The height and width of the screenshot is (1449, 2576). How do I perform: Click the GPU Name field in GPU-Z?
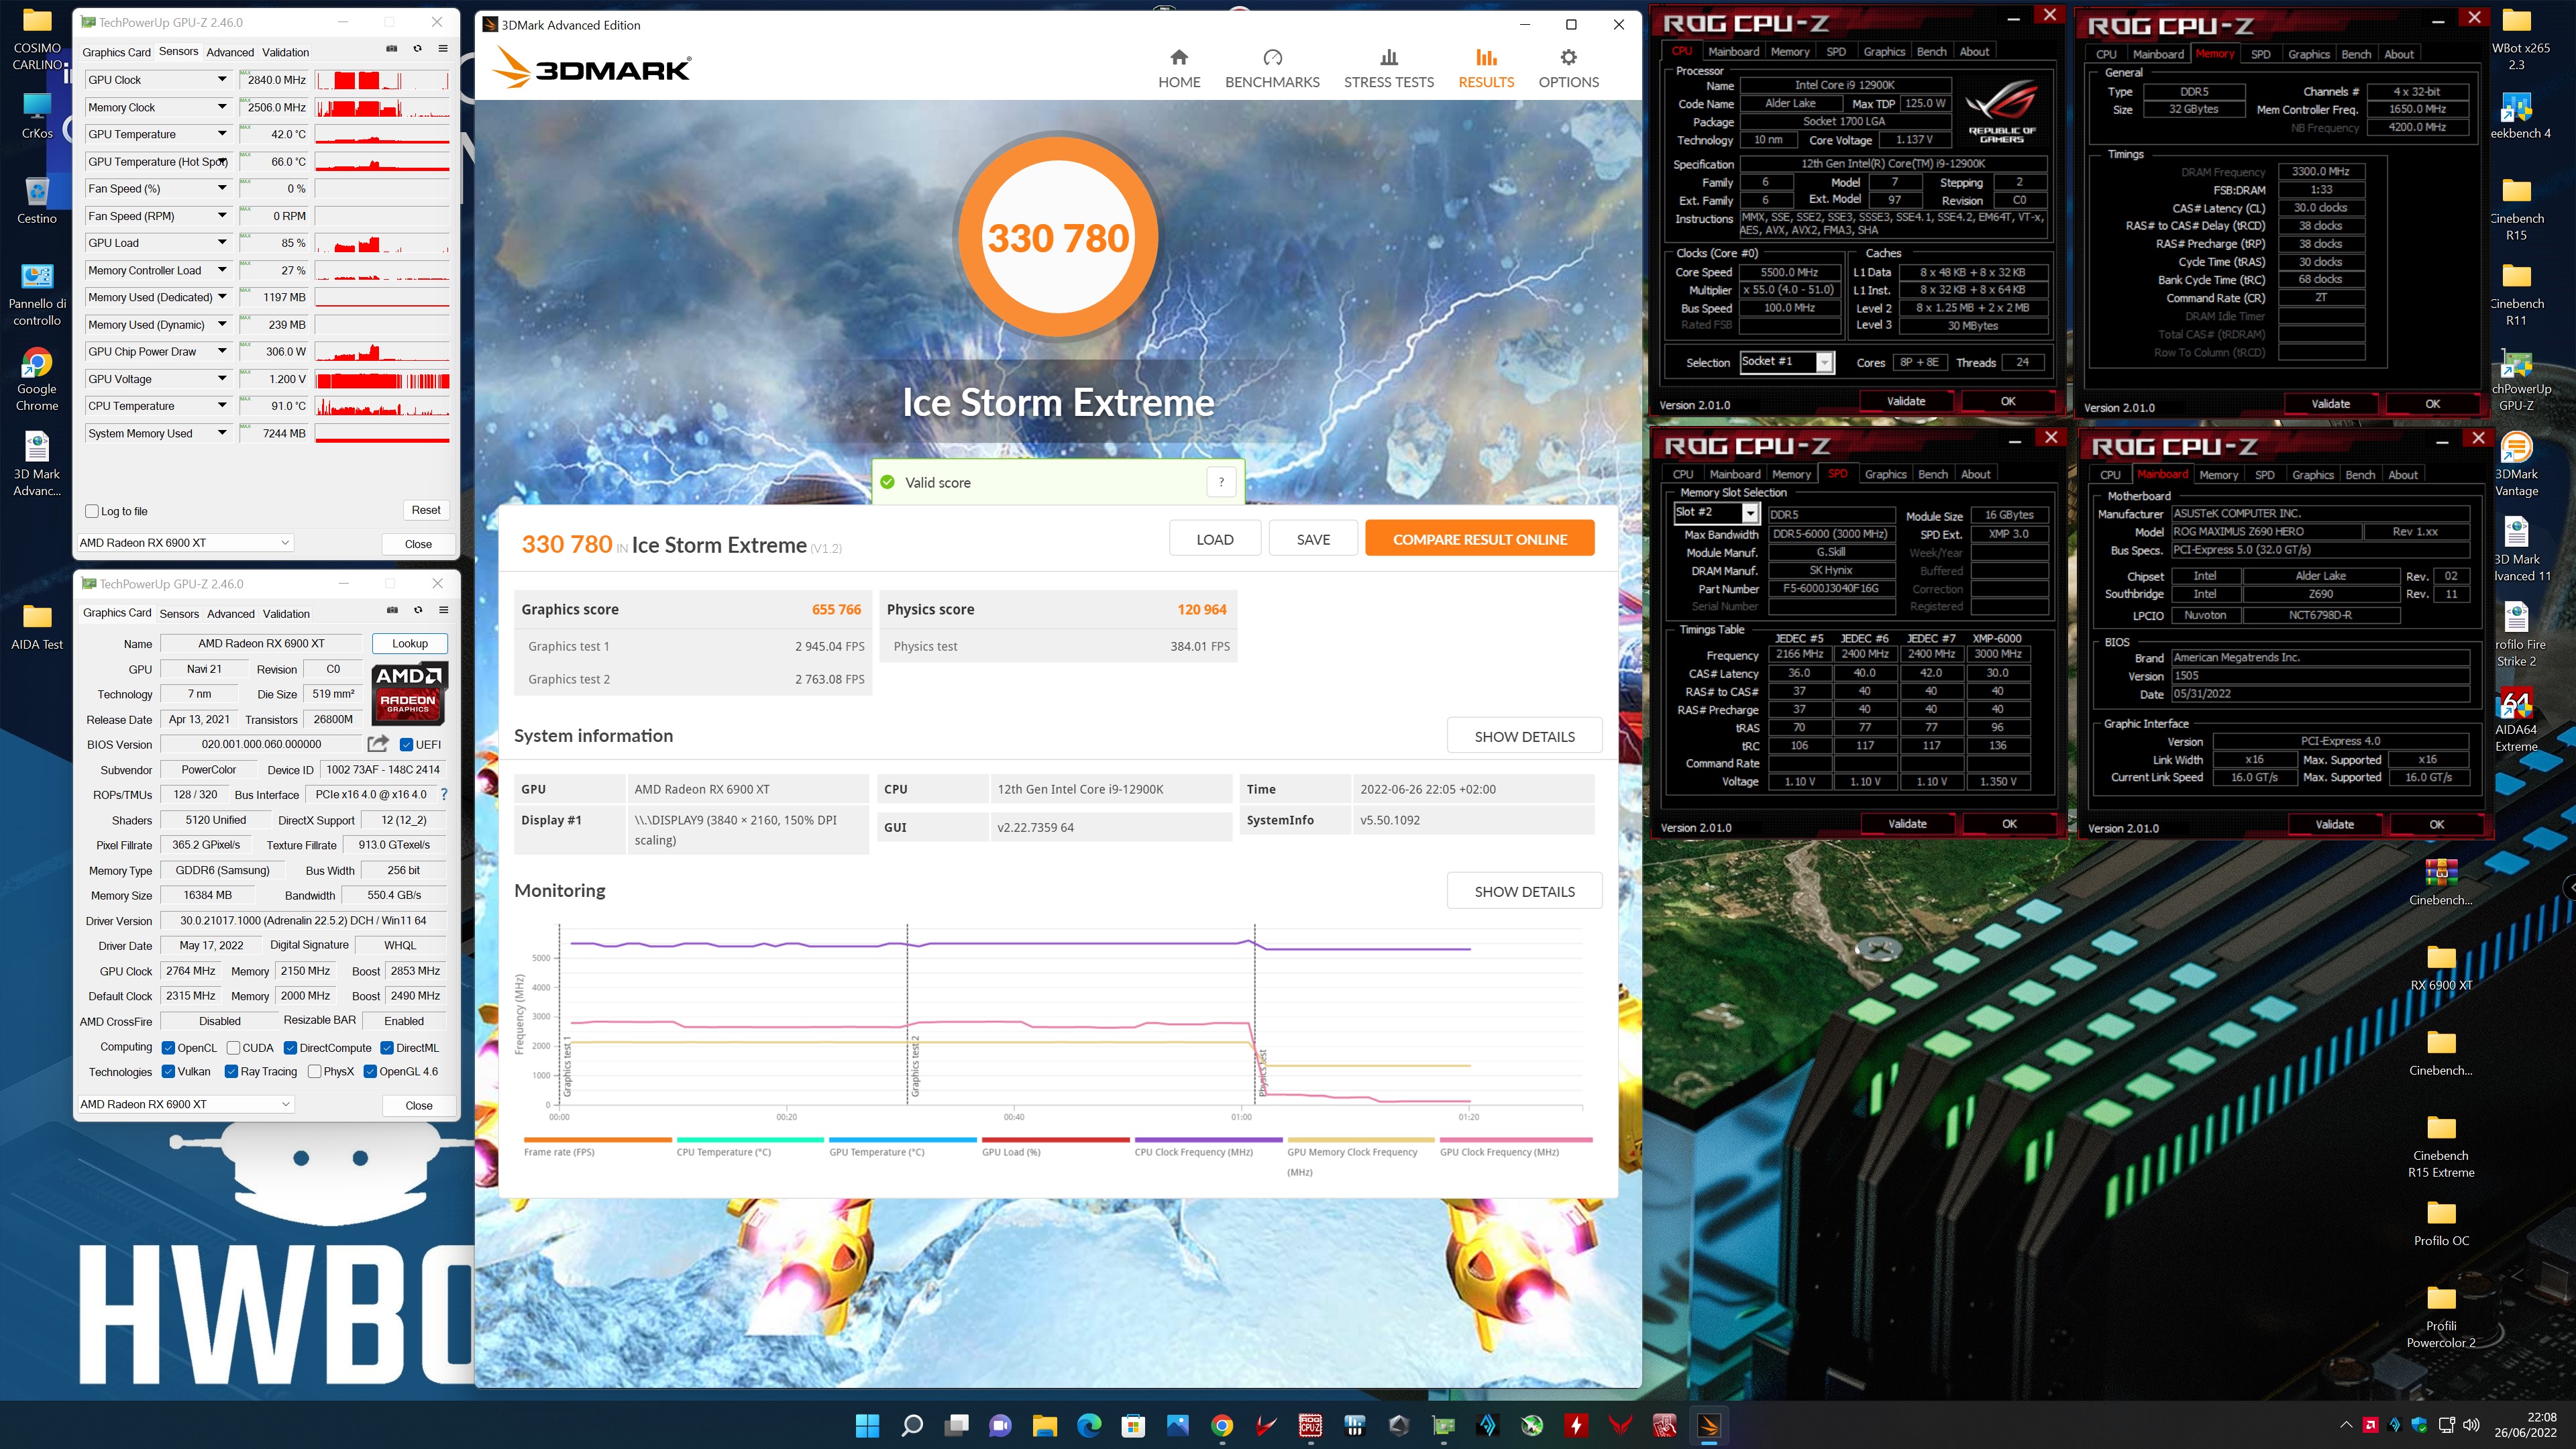pyautogui.click(x=261, y=643)
